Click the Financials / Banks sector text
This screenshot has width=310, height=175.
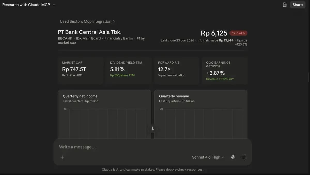[x=119, y=38]
